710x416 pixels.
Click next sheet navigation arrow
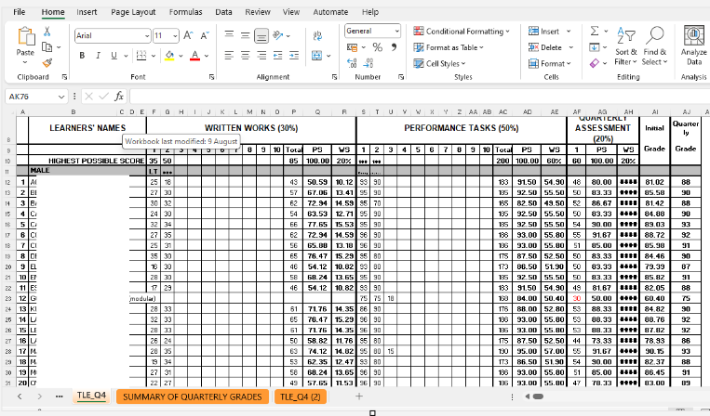click(x=39, y=396)
